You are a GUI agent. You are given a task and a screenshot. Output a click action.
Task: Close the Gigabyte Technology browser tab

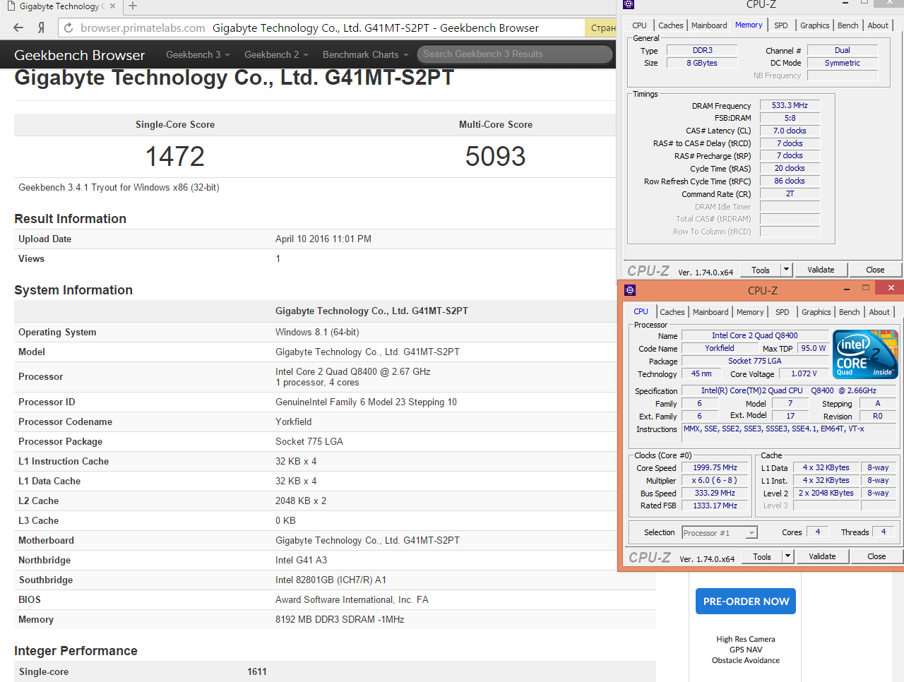click(x=112, y=6)
